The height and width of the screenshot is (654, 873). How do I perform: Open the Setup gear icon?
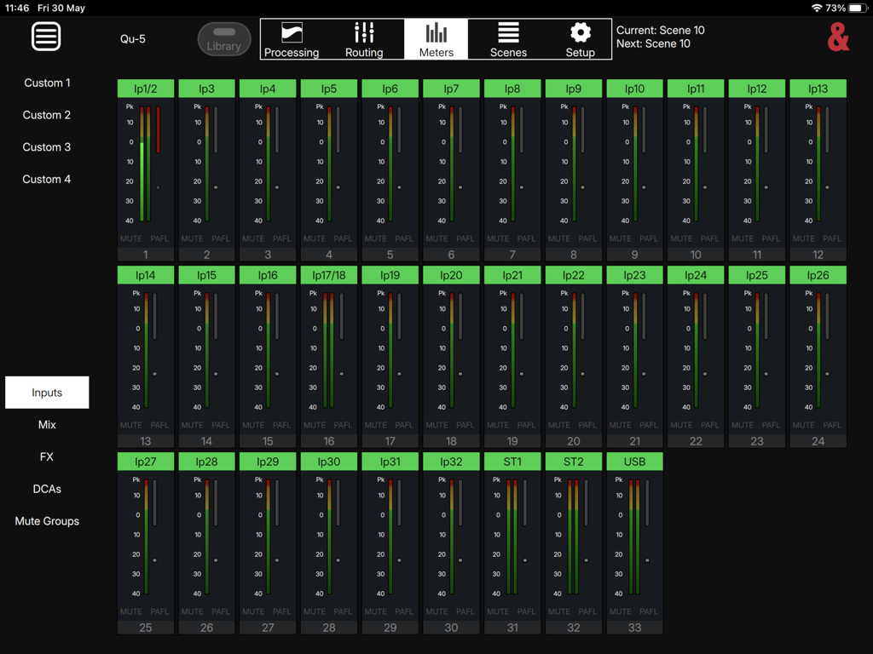[580, 38]
